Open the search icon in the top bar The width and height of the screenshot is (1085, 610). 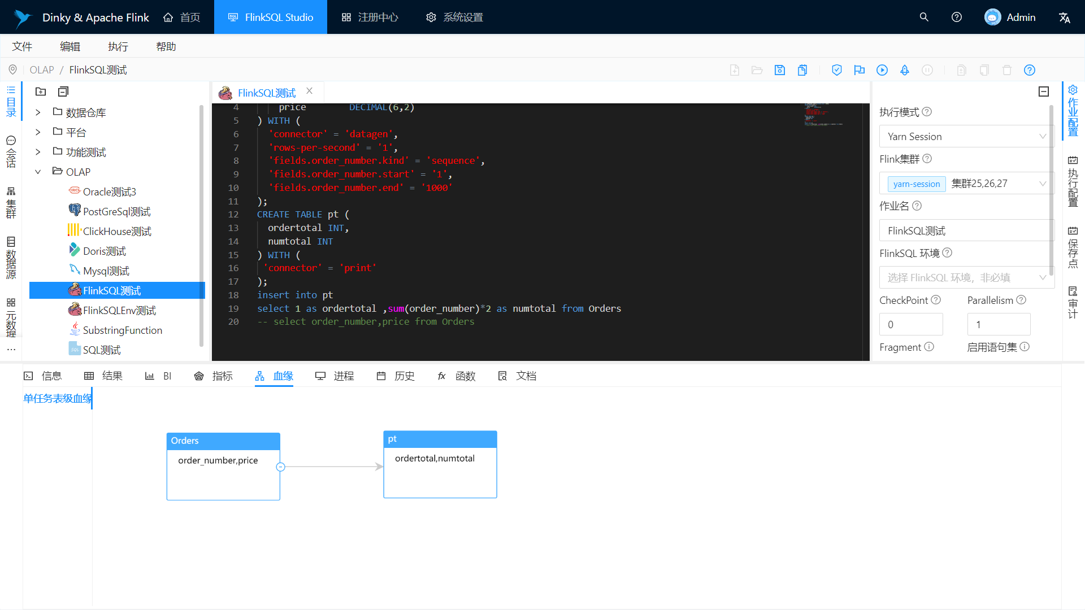tap(924, 17)
